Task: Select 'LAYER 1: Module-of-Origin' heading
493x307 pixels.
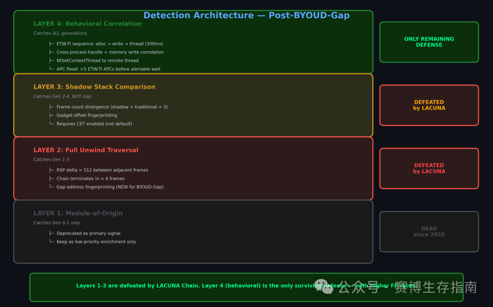Action: [78, 214]
